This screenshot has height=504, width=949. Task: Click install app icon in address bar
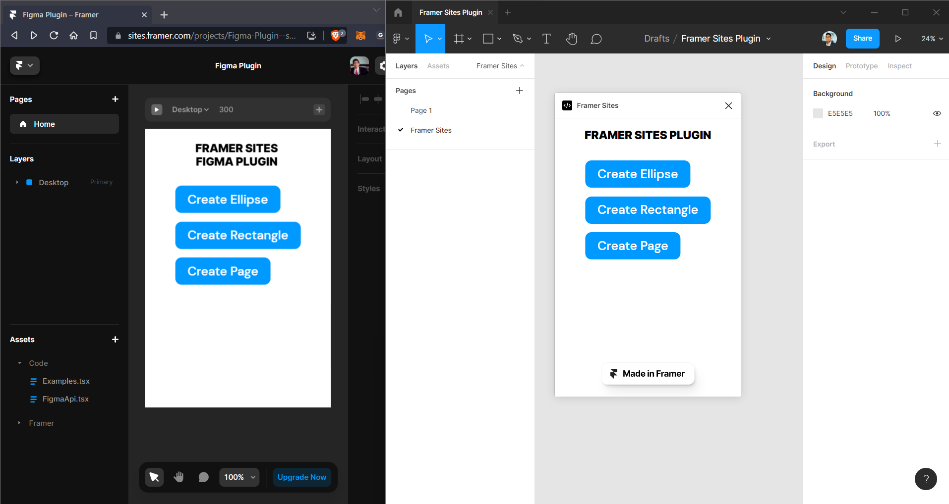point(311,35)
